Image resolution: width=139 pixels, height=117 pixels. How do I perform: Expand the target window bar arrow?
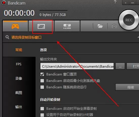coord(138,37)
